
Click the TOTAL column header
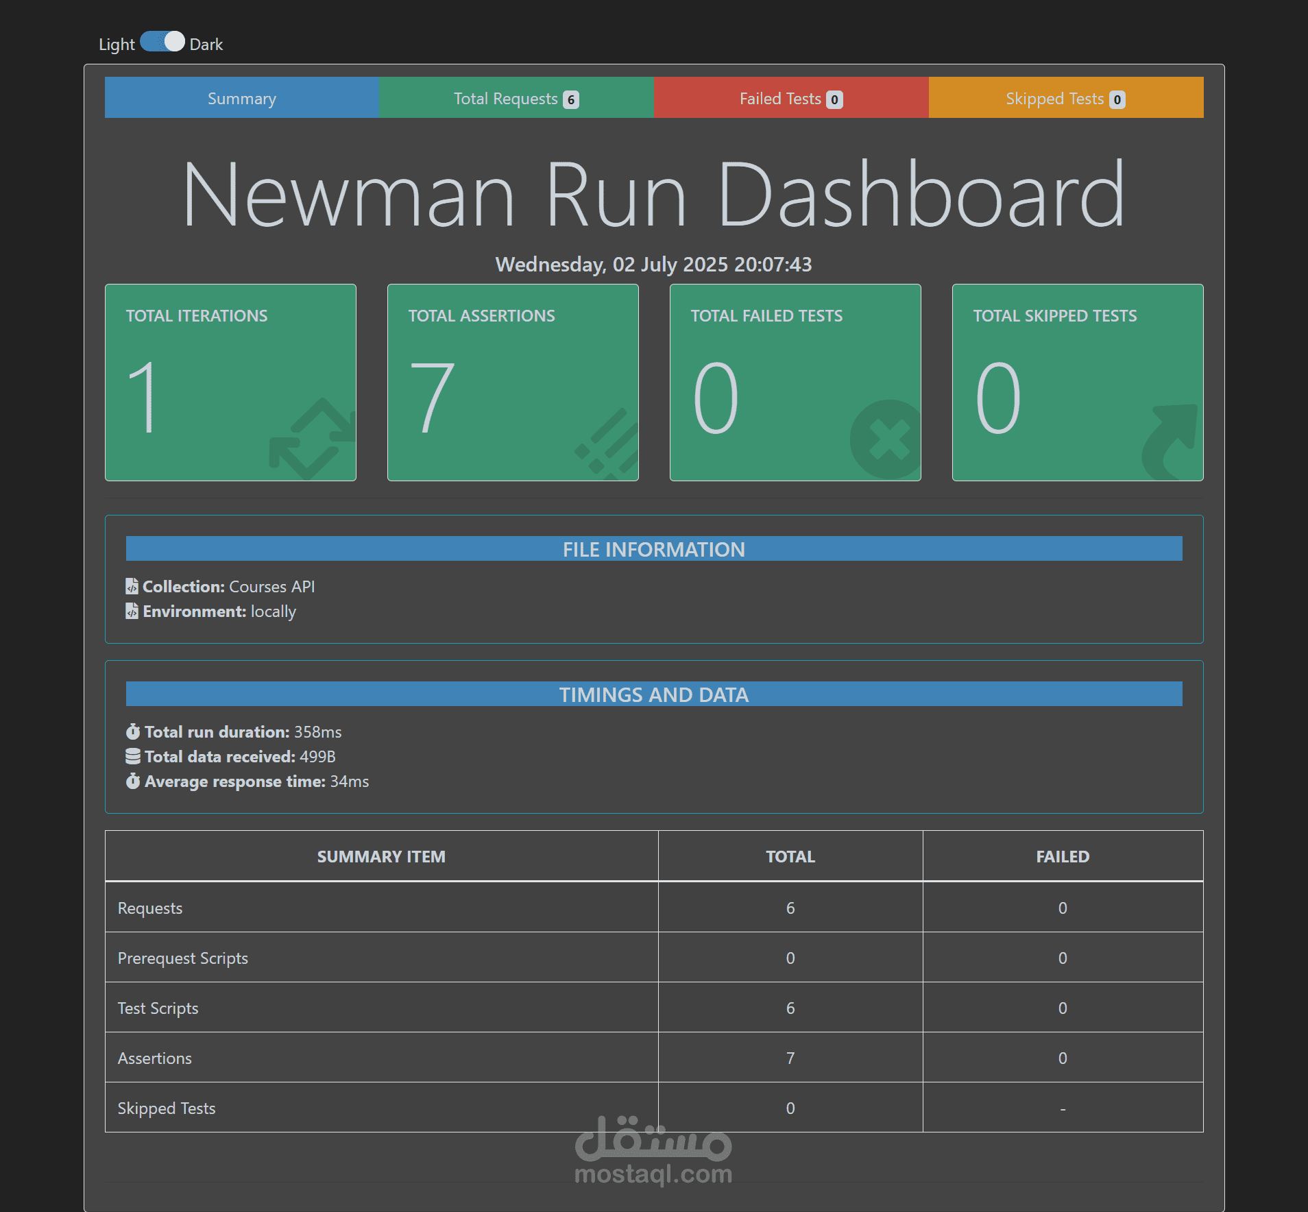pyautogui.click(x=790, y=856)
